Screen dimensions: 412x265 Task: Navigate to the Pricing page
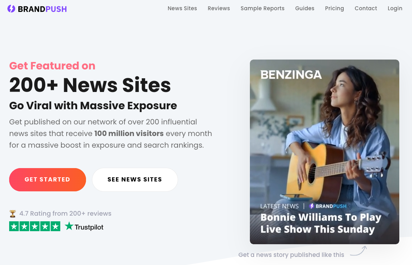334,8
